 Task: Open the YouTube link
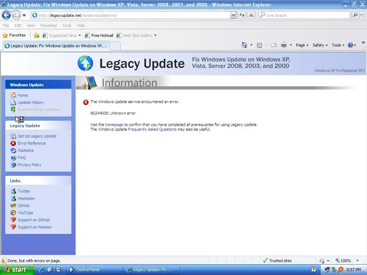(x=25, y=213)
